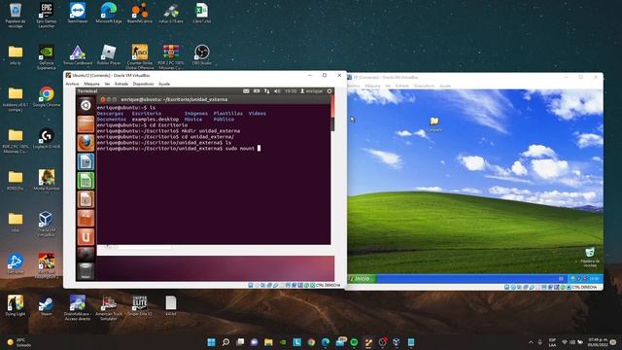Screen dimensions: 622x350
Task: Open Roblox Player desktop shortcut
Action: [108, 54]
